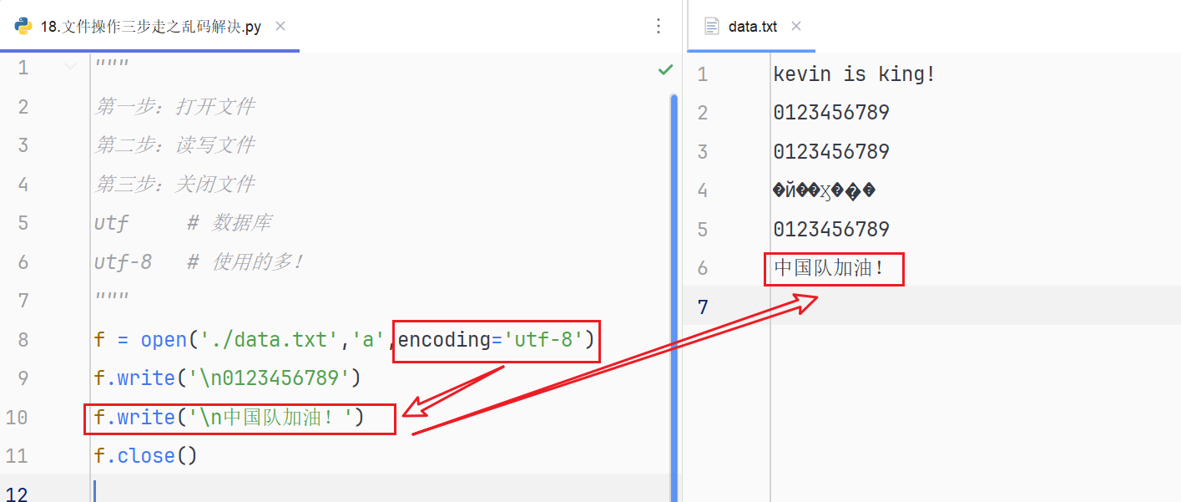1181x502 pixels.
Task: Click line number 6 in data.txt gutter
Action: tap(702, 268)
